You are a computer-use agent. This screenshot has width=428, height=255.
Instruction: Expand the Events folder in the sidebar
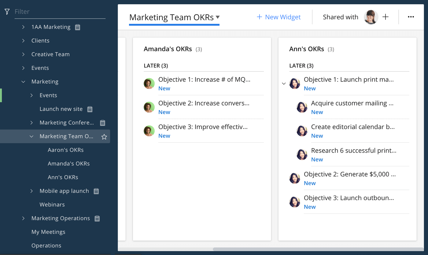pyautogui.click(x=23, y=68)
